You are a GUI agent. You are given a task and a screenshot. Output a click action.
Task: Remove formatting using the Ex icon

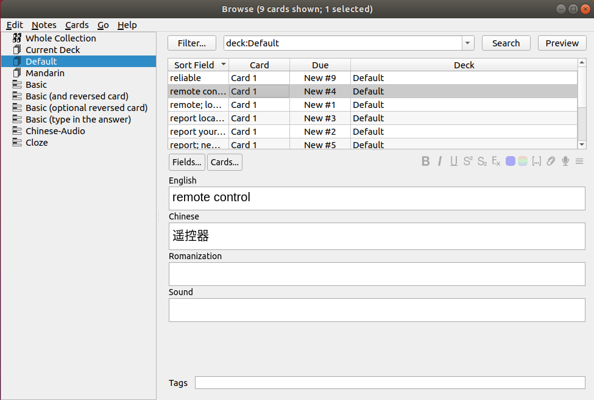tap(495, 161)
